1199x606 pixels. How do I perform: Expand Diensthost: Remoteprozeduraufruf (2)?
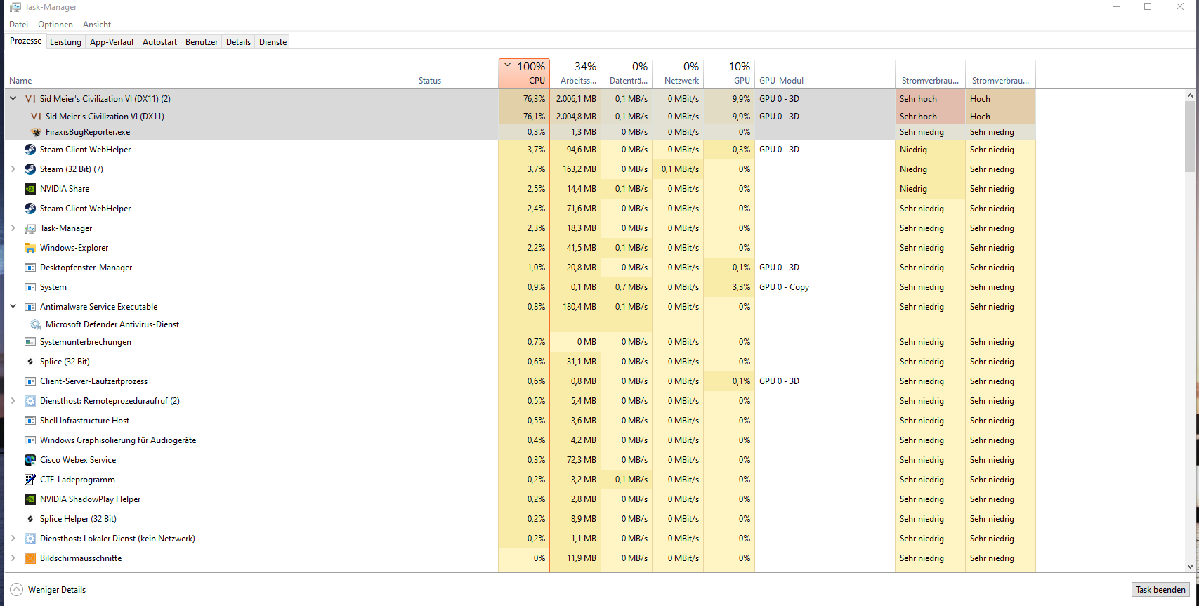coord(13,401)
